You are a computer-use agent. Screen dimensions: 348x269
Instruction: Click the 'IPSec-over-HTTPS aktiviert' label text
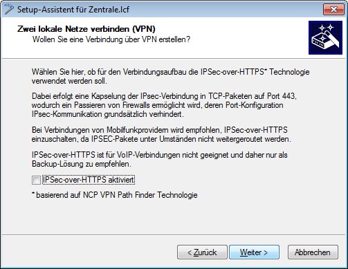click(x=89, y=180)
